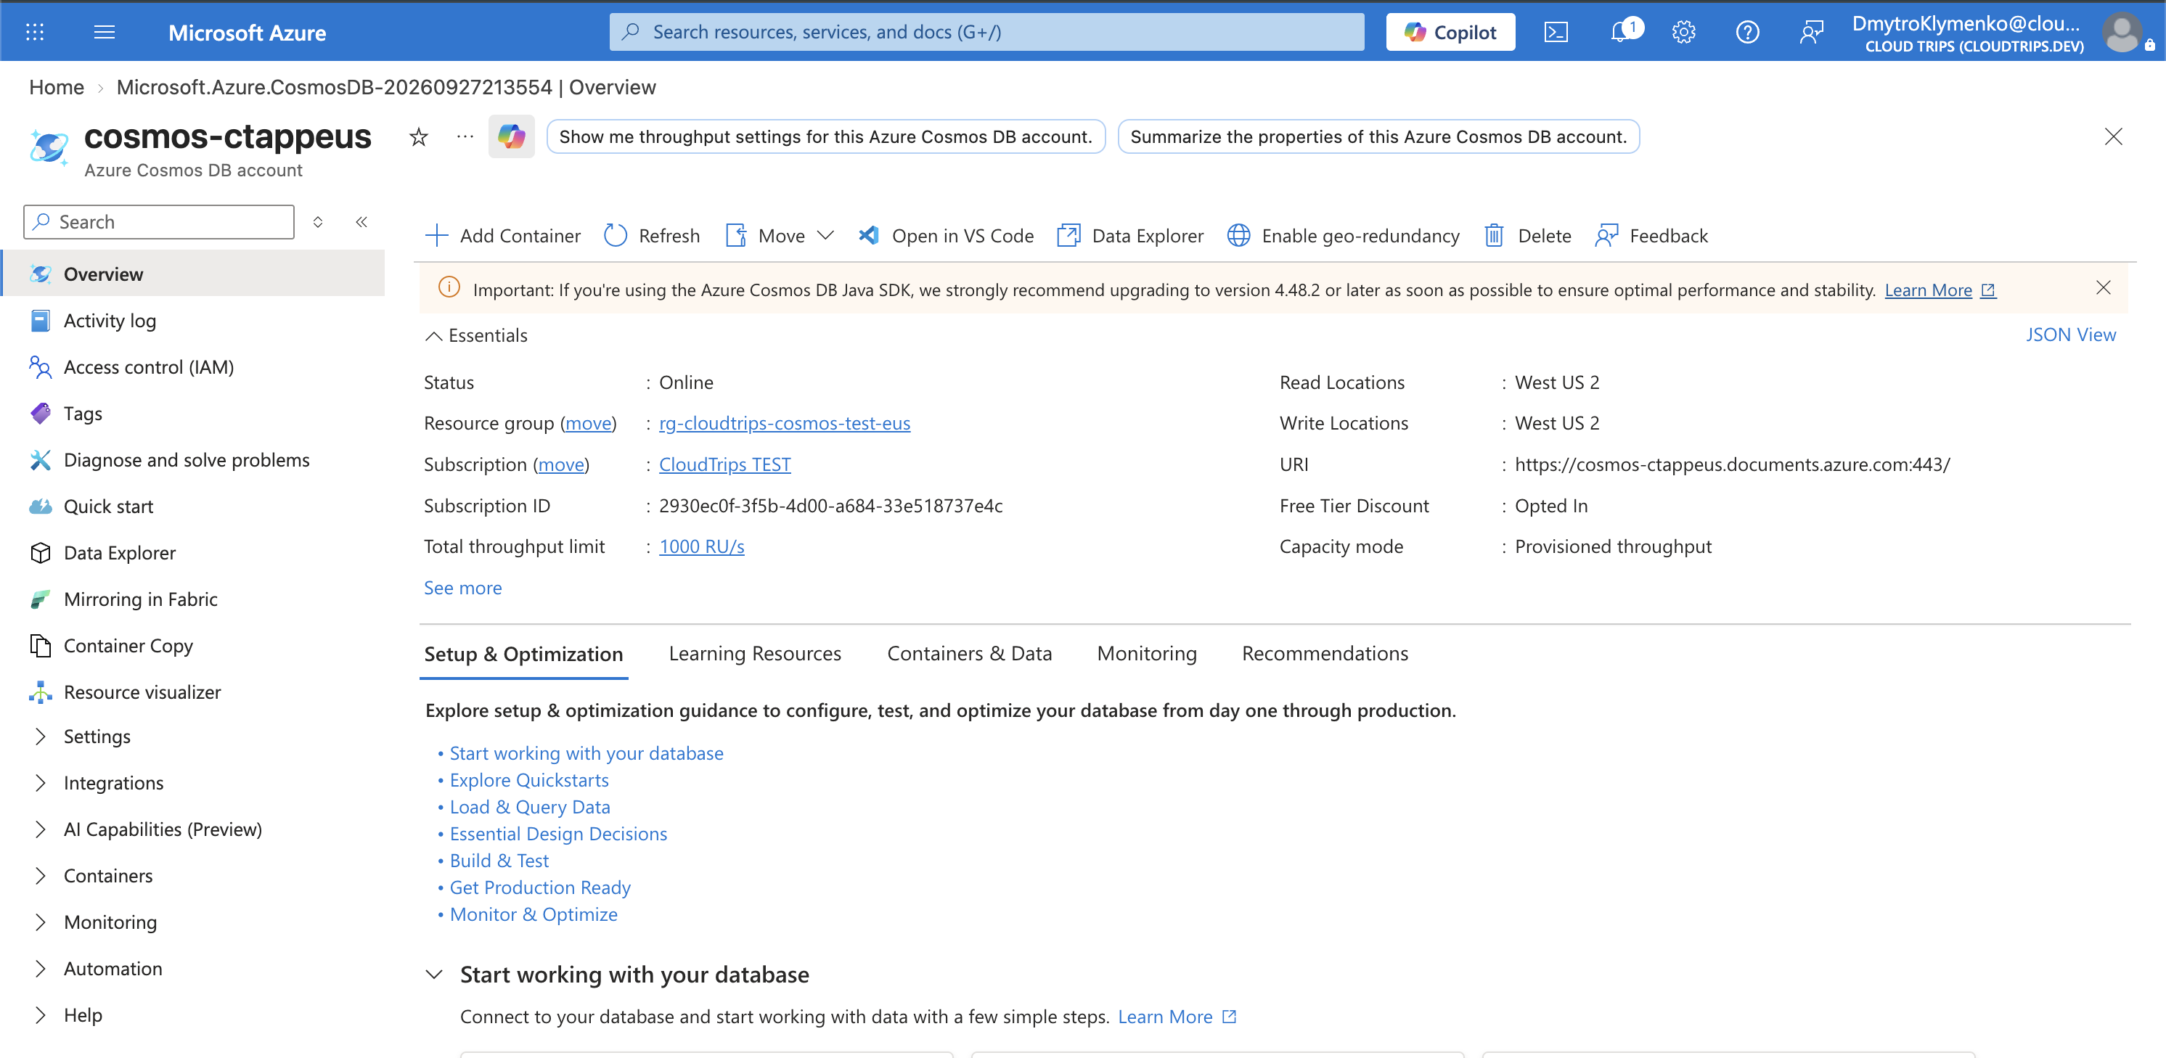The image size is (2166, 1058).
Task: Click the Mirroring in Fabric icon
Action: click(x=41, y=599)
